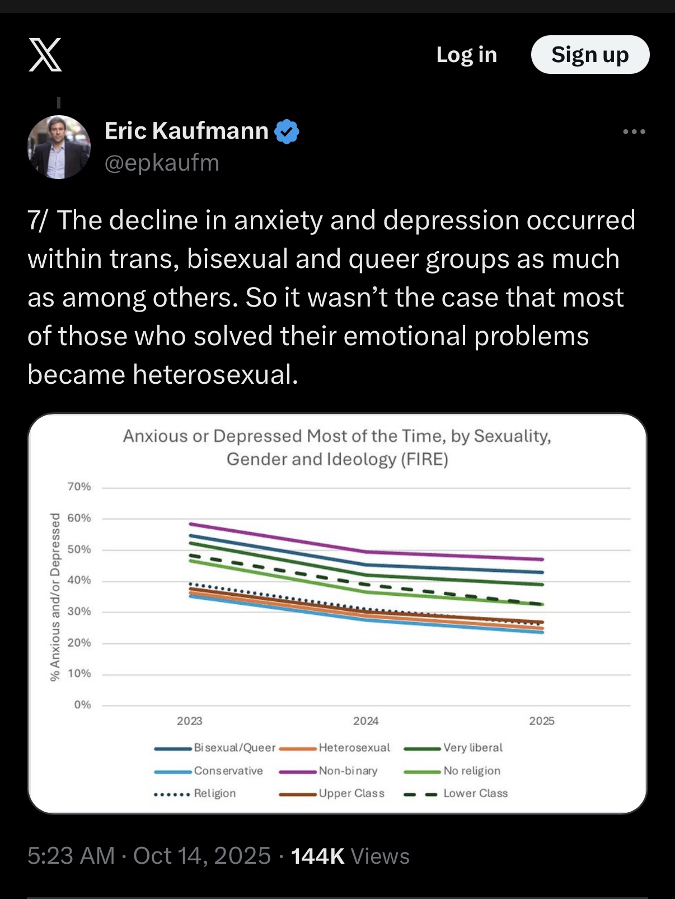
Task: Click the post timestamp 5:23 AM Oct 14, 2025
Action: click(149, 856)
